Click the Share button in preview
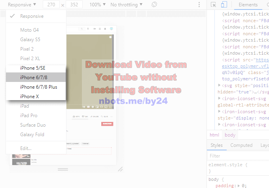Screen dimensions: 269x188 (x=95, y=116)
